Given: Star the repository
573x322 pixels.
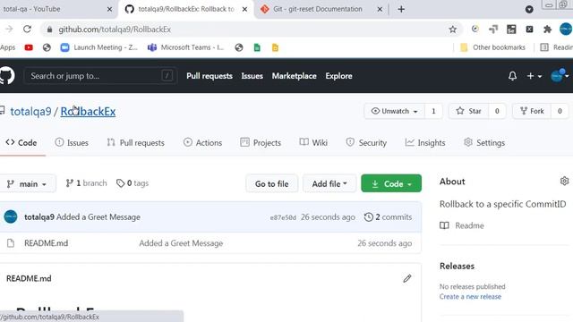Looking at the screenshot, I should tap(468, 111).
